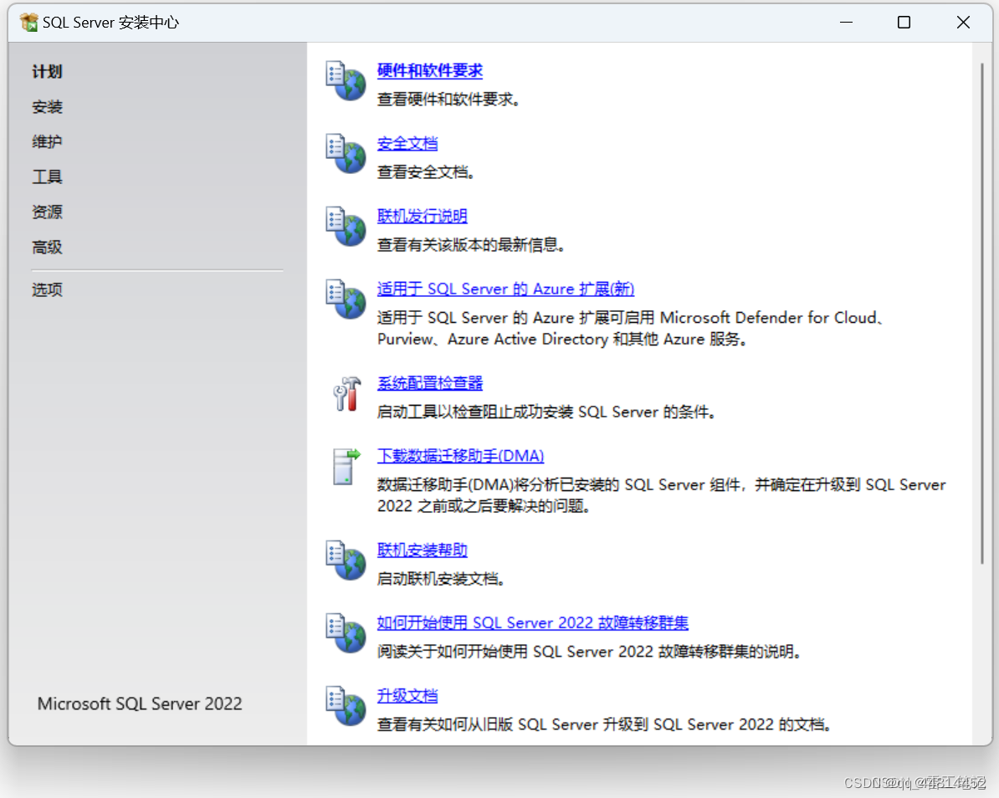
Task: Close the SQL Server 安装中心 window
Action: pos(963,23)
